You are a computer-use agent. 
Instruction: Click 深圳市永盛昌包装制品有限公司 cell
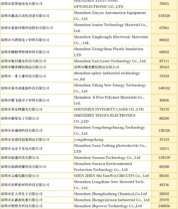coord(25,140)
